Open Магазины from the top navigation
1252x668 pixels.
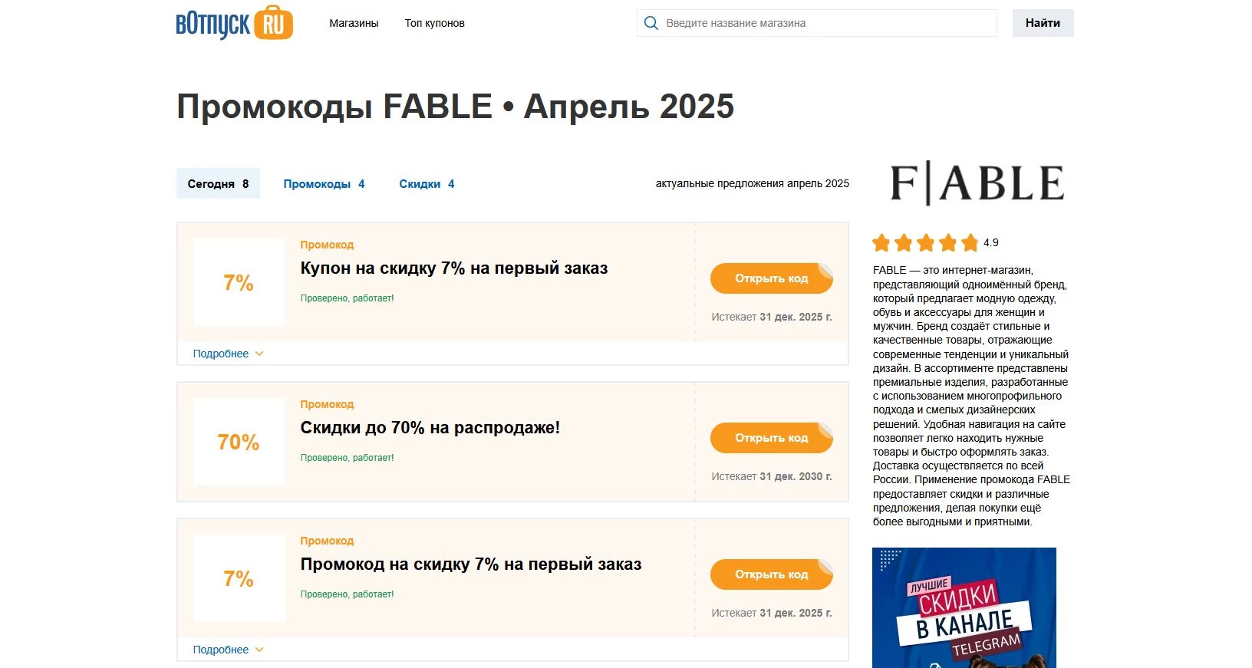[x=353, y=23]
